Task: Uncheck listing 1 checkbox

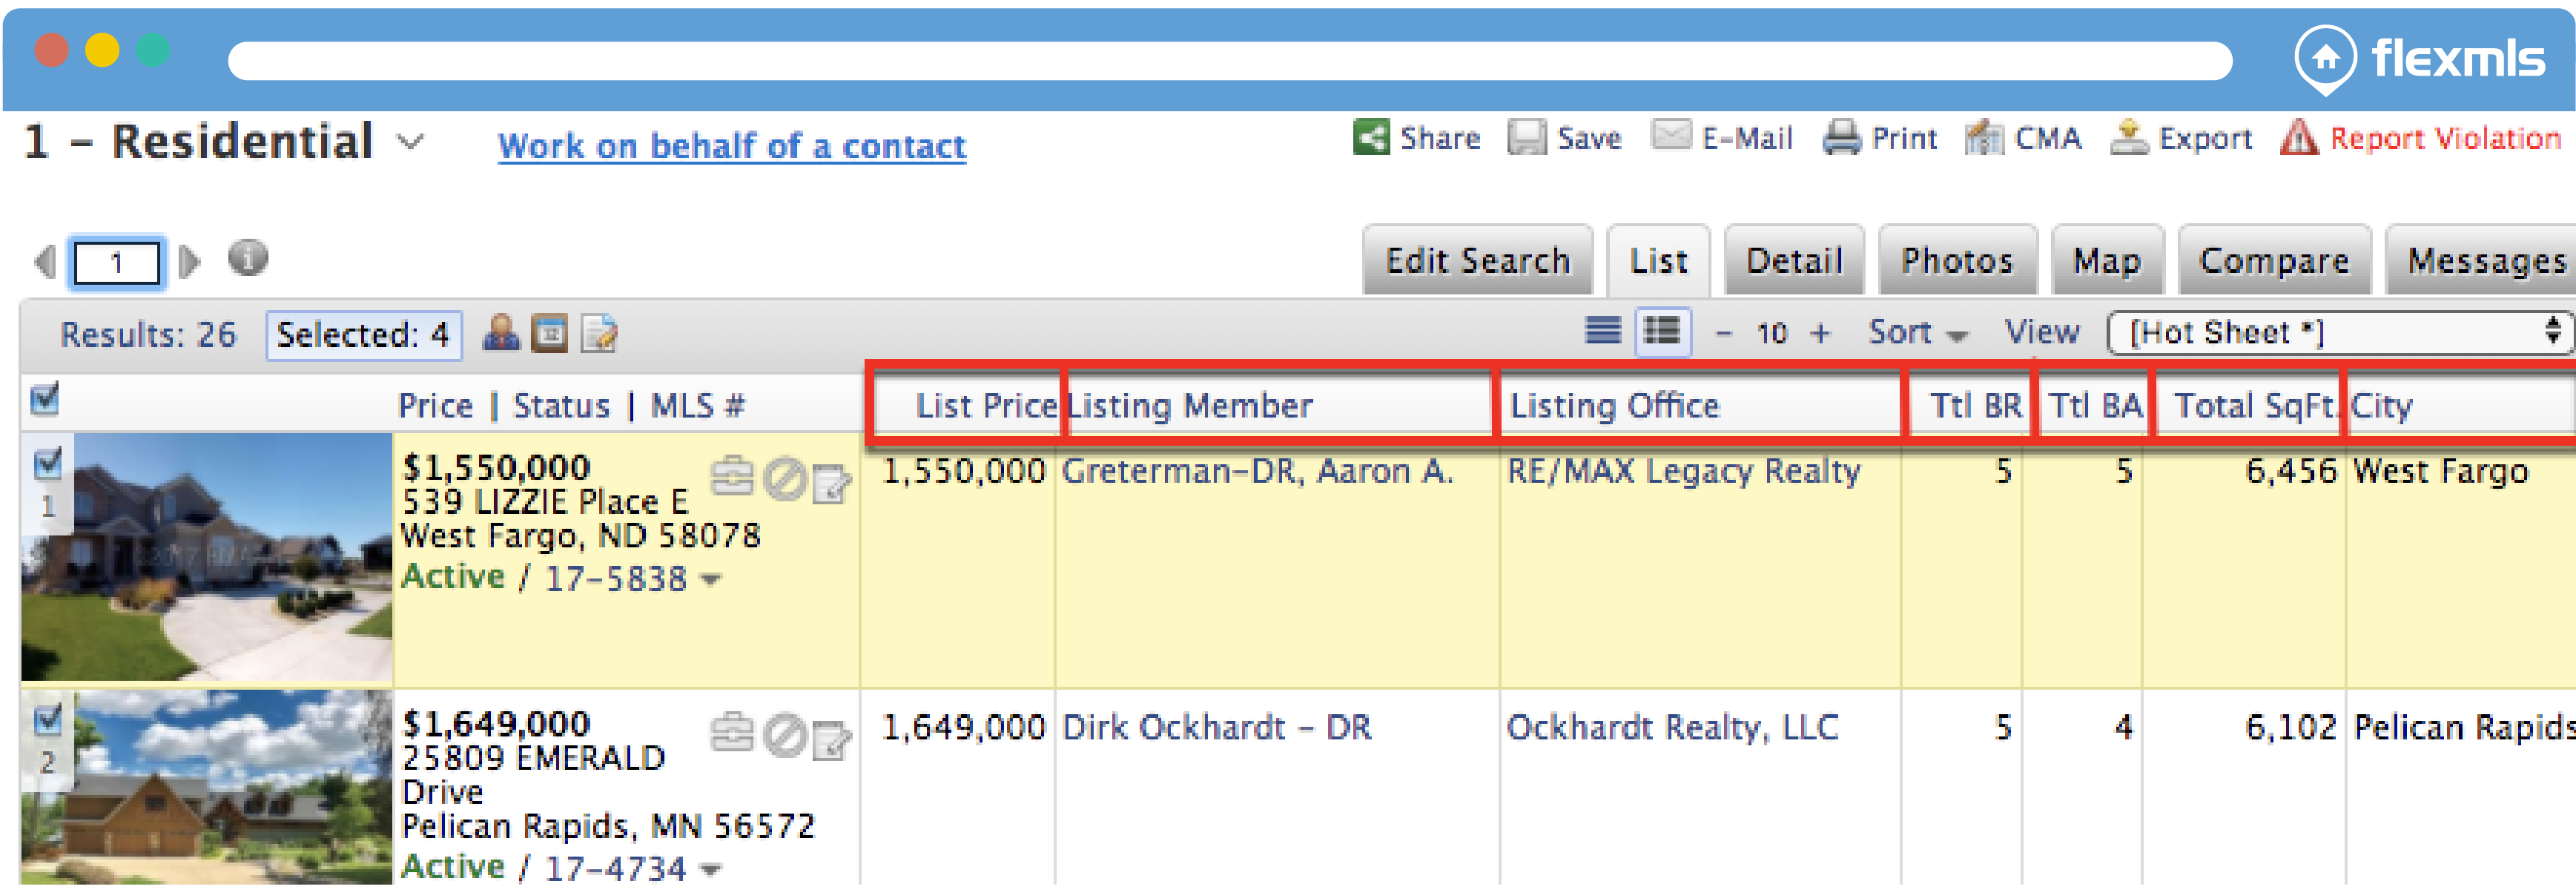Action: click(x=47, y=464)
